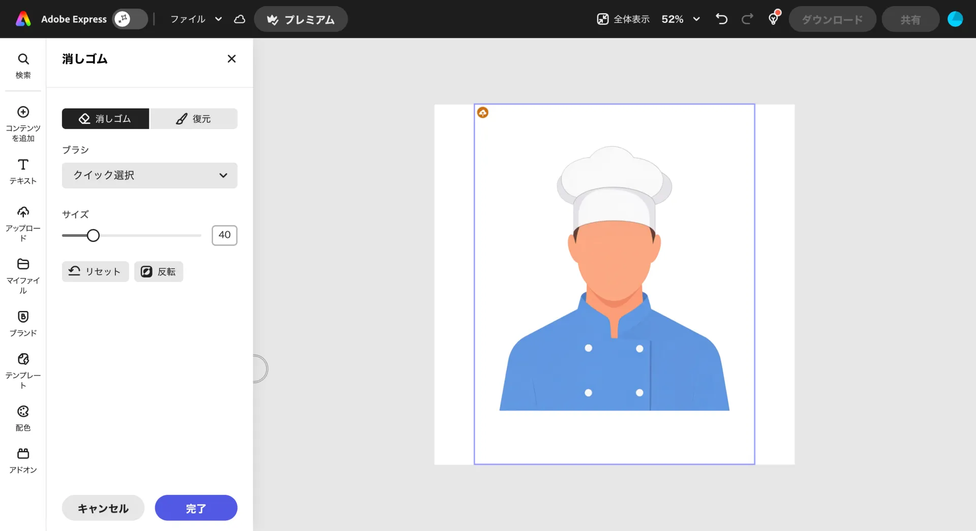Viewport: 976px width, 531px height.
Task: Click the undo arrow in top bar
Action: tap(721, 19)
